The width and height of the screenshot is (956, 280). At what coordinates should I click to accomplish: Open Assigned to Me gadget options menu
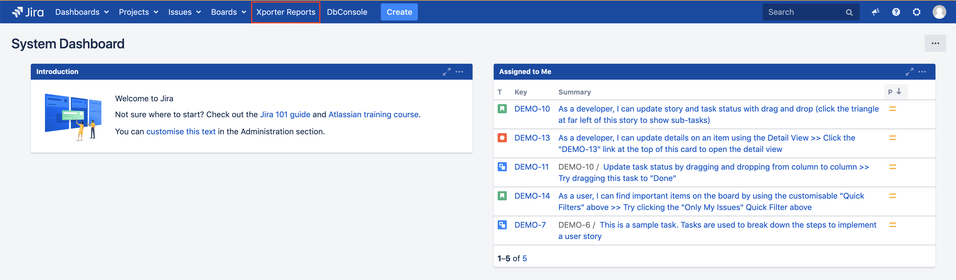click(922, 72)
